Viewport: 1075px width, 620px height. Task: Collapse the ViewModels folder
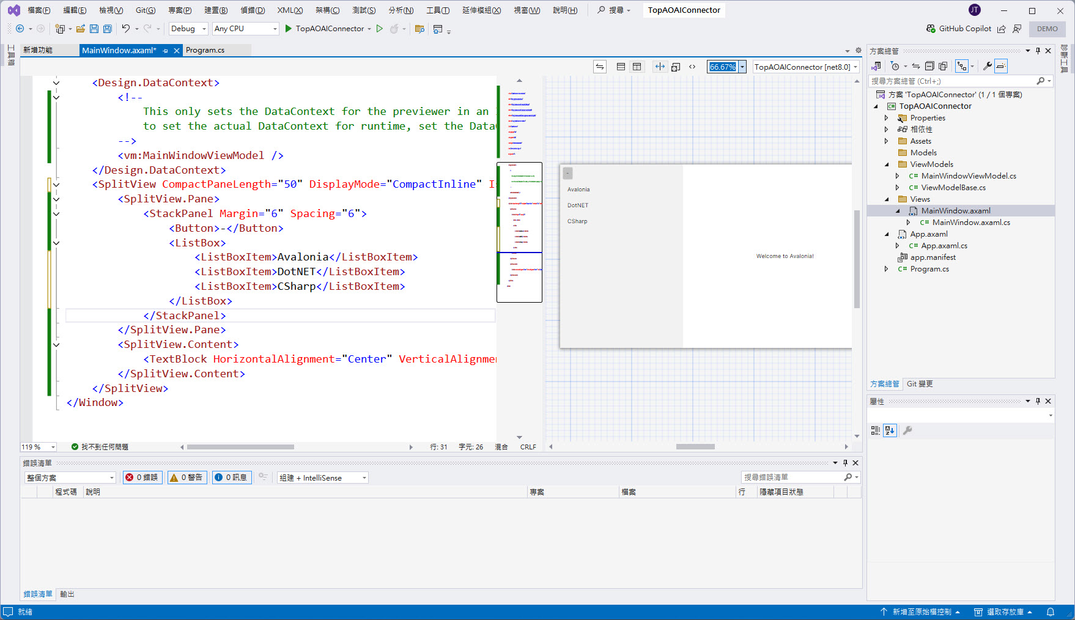coord(886,164)
